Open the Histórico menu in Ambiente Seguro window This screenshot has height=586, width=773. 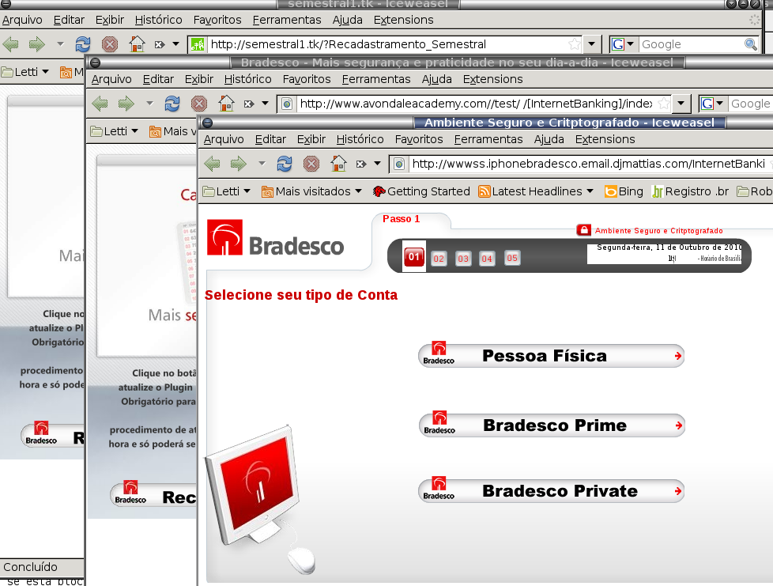360,139
